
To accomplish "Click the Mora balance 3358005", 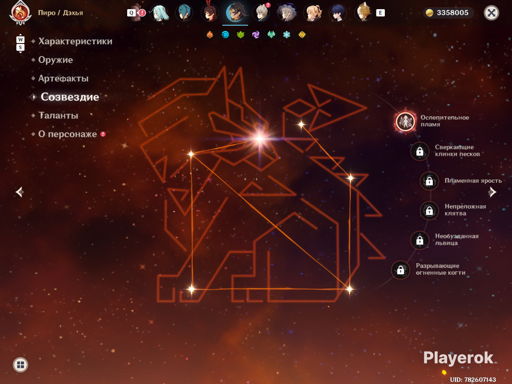I will point(452,13).
